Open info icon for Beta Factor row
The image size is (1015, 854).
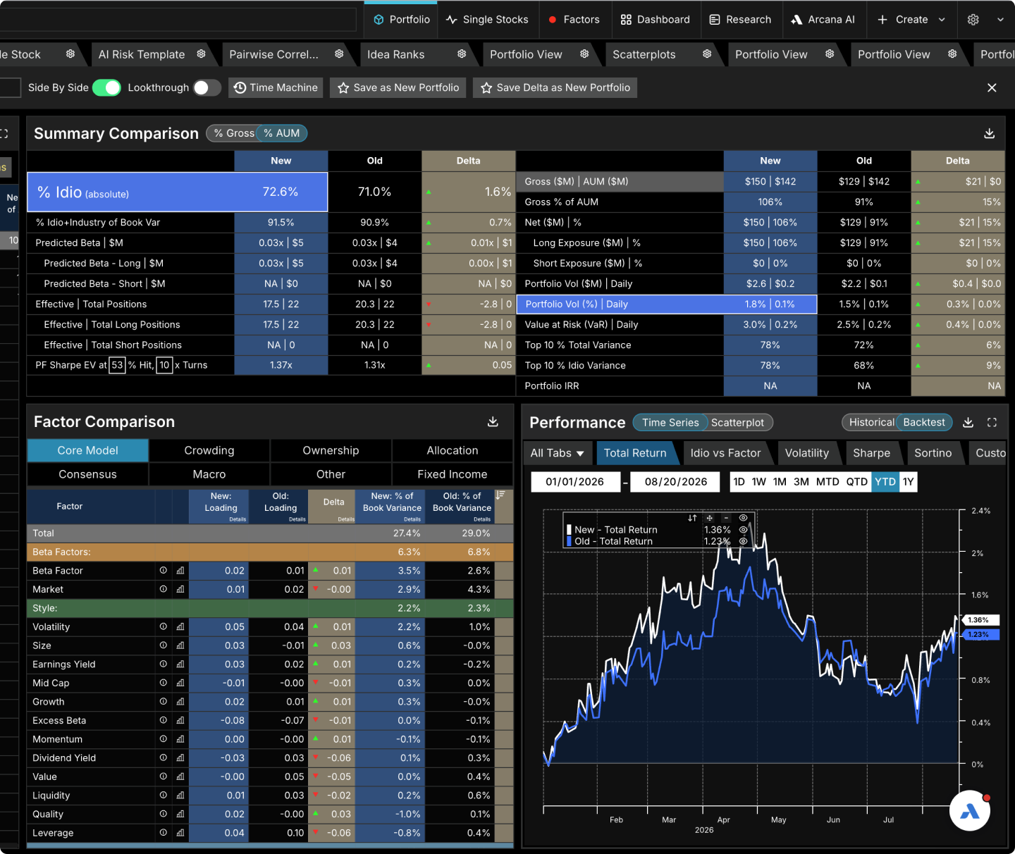tap(164, 570)
